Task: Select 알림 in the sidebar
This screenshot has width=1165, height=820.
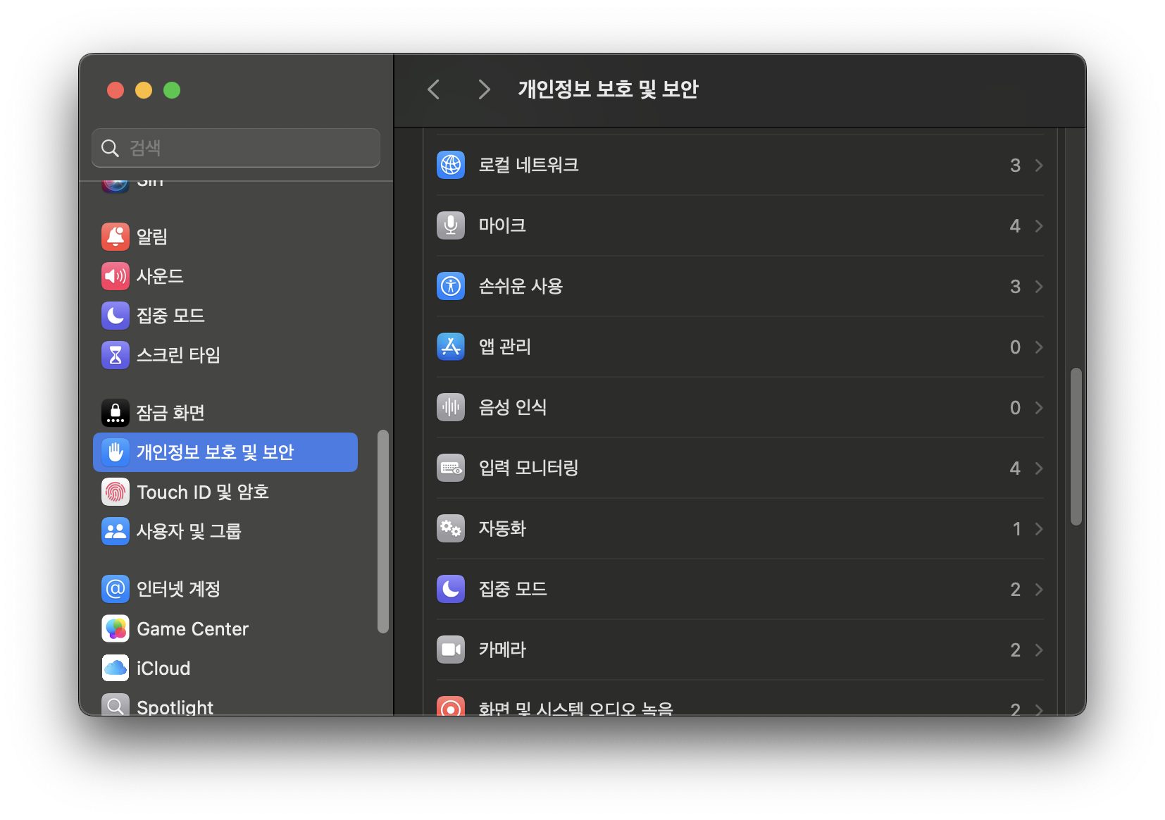Action: tap(225, 237)
